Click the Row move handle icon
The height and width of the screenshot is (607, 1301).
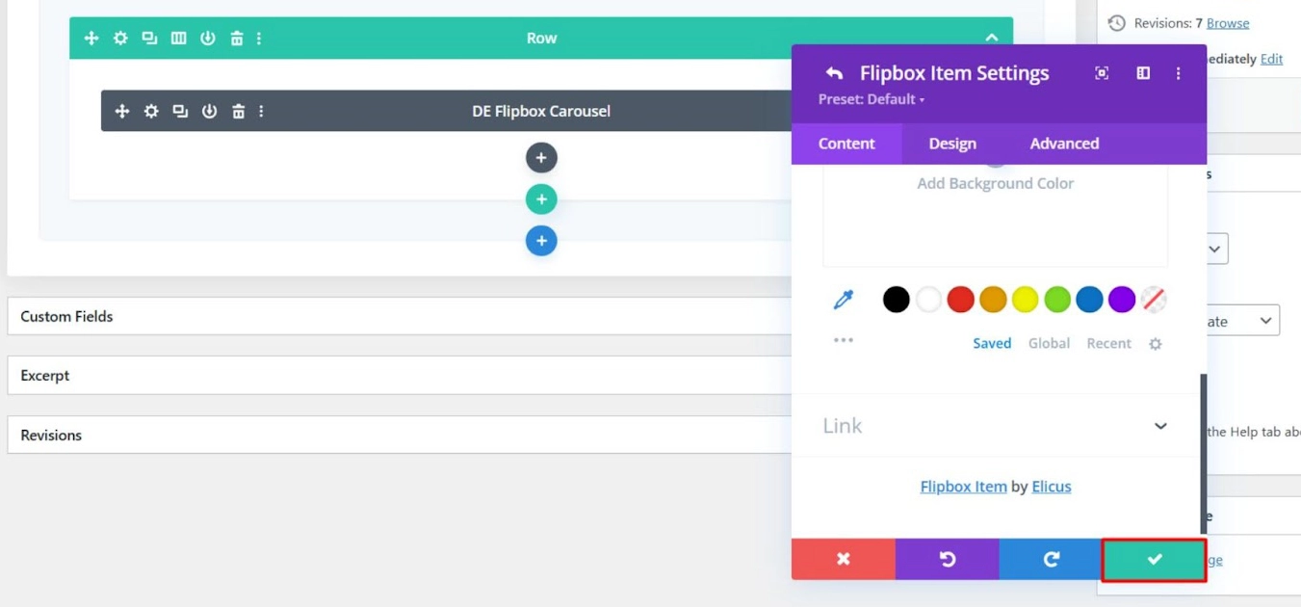(91, 39)
